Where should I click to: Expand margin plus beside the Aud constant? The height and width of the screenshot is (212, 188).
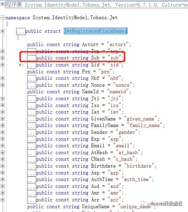2,186
